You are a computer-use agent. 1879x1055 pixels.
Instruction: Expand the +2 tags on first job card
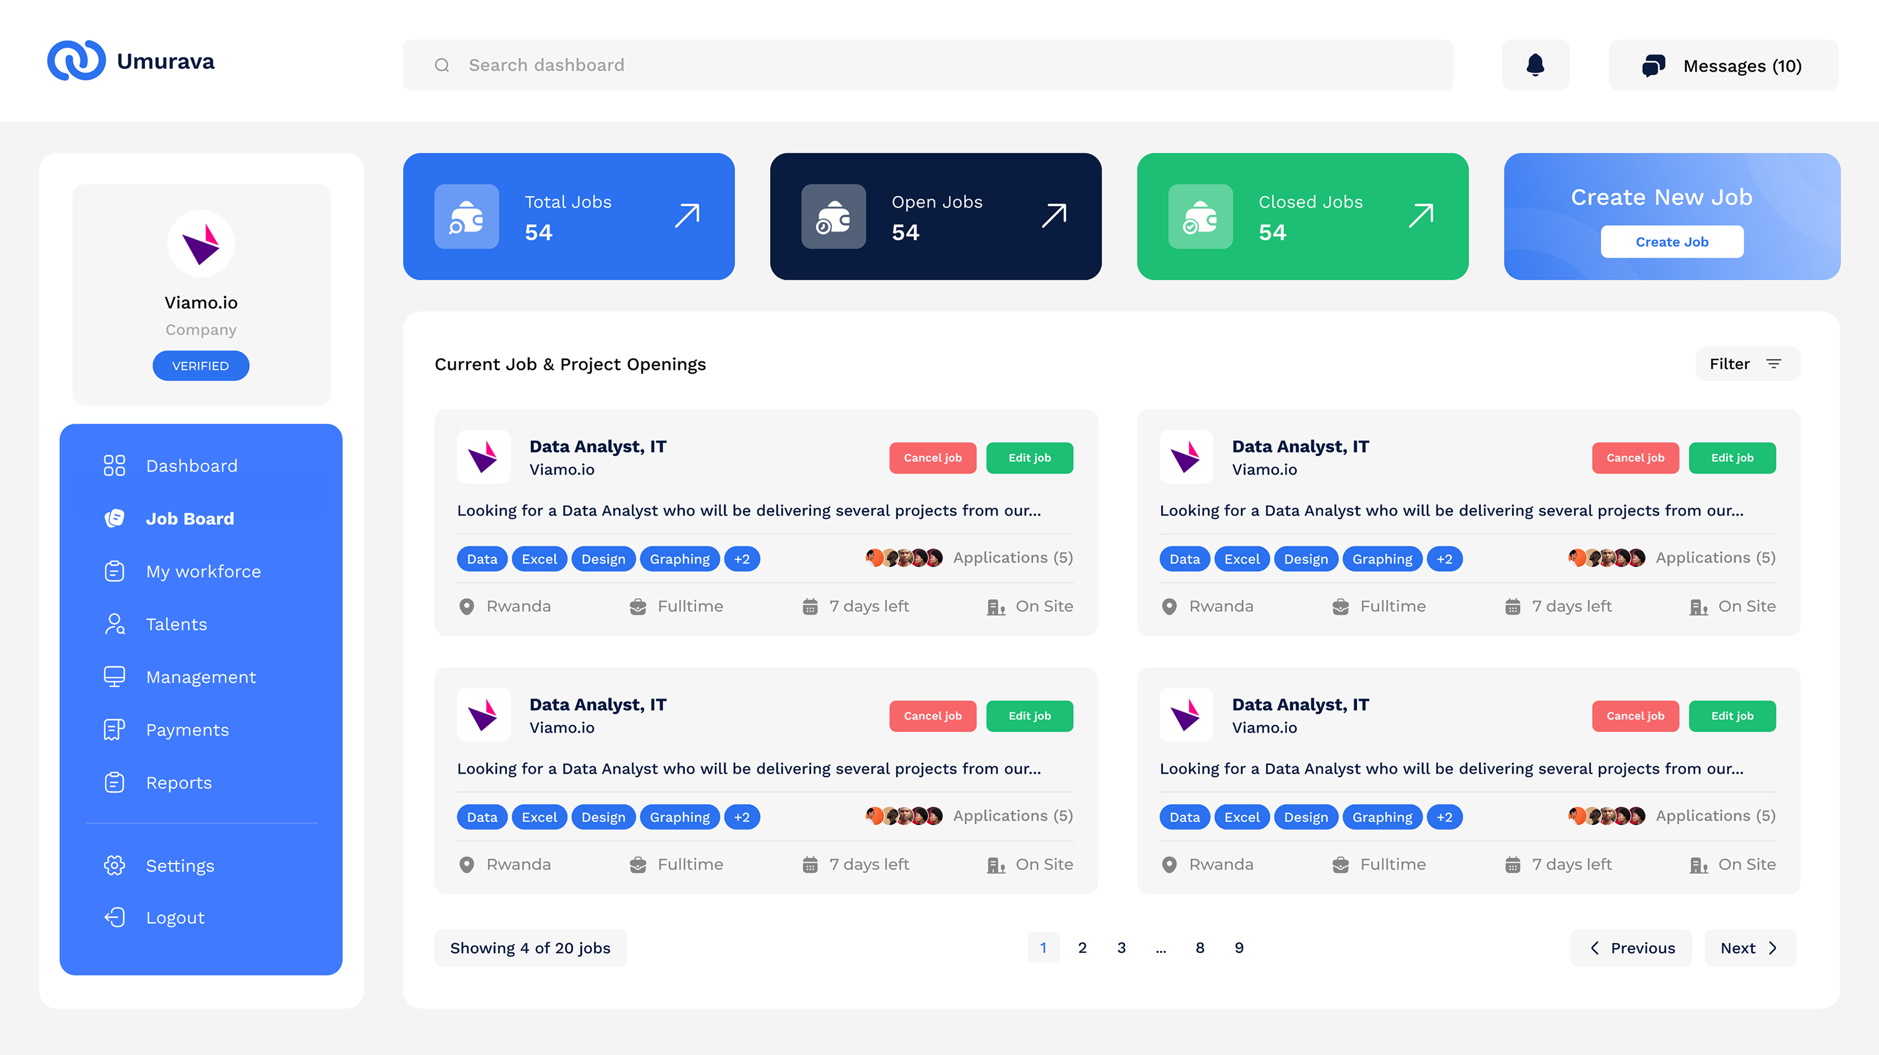[x=741, y=559]
